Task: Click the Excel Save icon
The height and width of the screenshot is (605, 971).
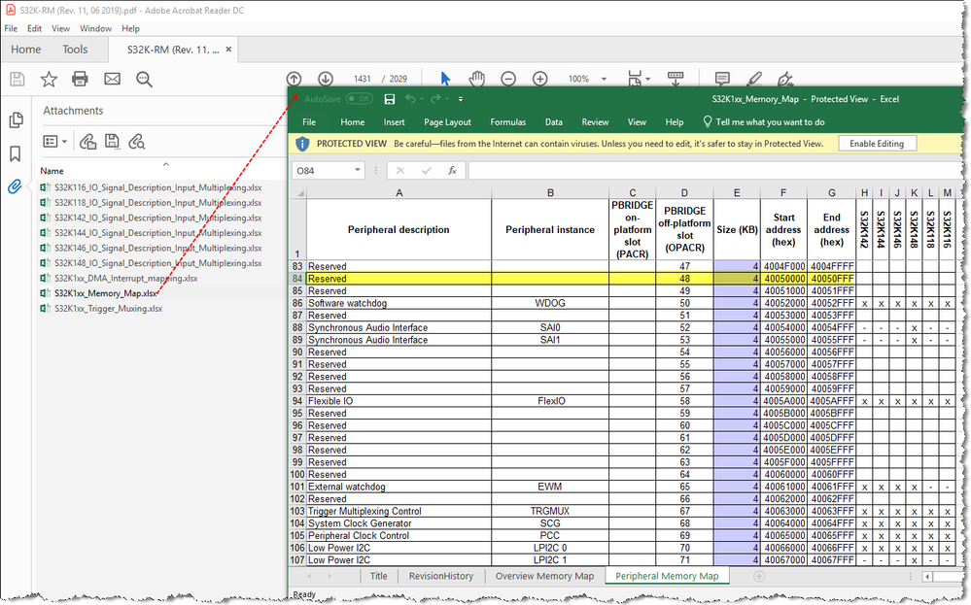Action: point(390,99)
